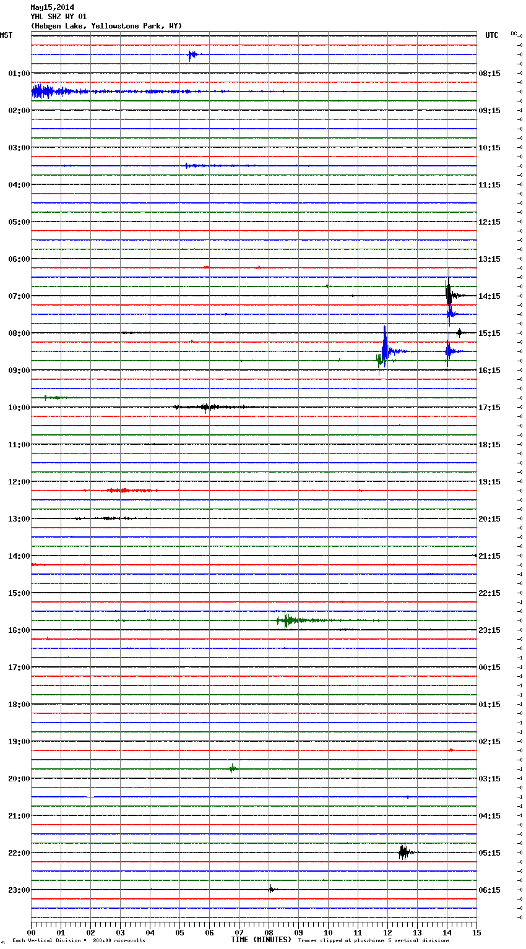Select the 01:00 MST hour label
Viewport: 526px width, 949px height.
pyautogui.click(x=19, y=74)
